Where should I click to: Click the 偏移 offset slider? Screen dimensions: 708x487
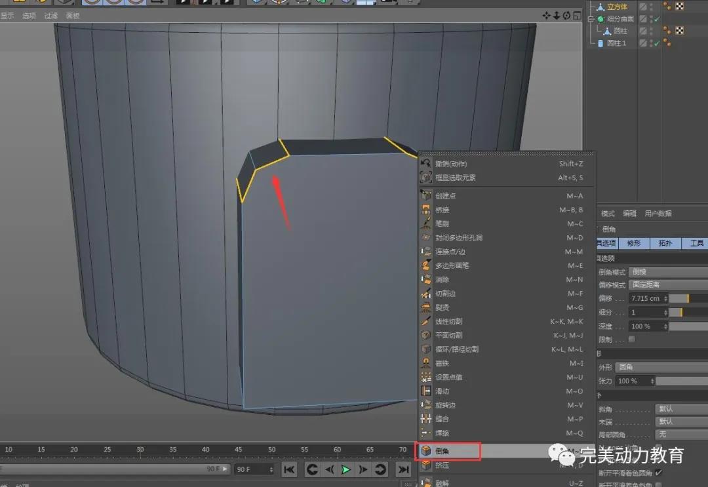(x=688, y=298)
